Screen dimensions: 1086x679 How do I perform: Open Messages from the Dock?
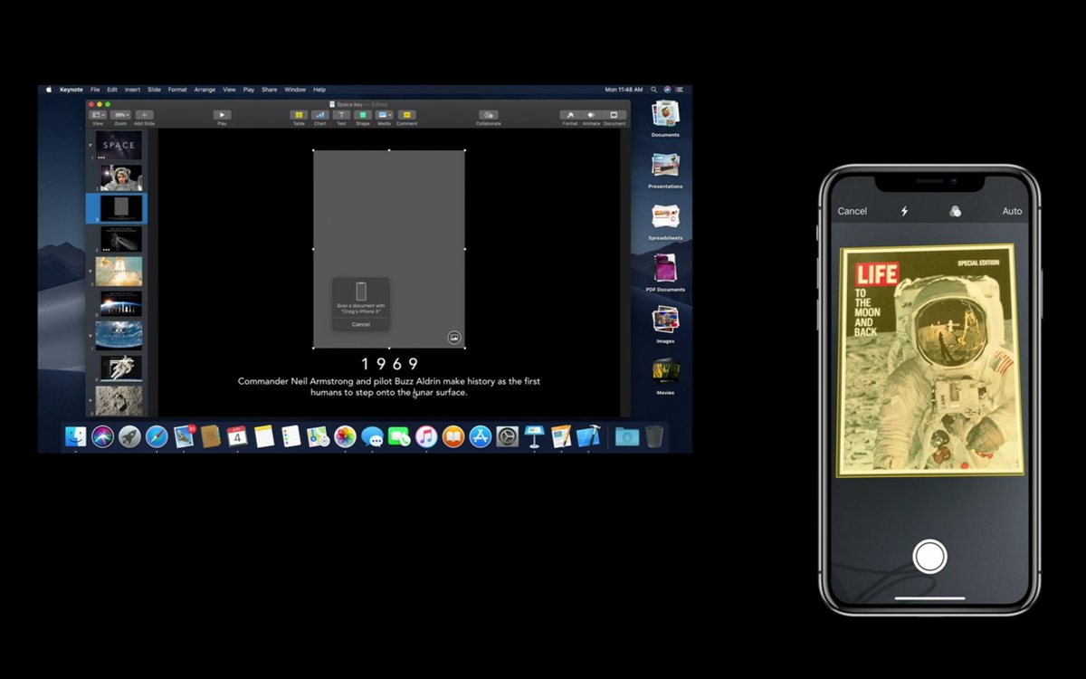coord(372,436)
